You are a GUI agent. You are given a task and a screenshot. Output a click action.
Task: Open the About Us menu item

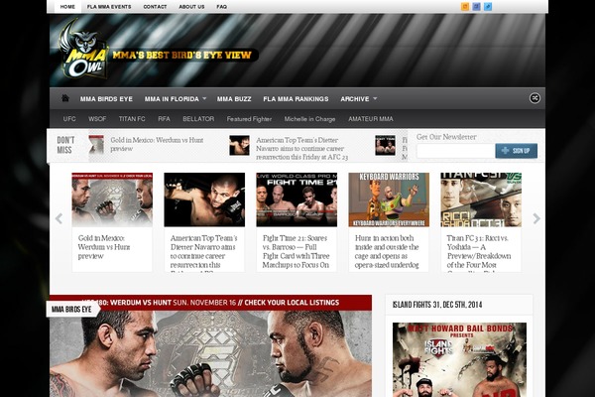191,7
